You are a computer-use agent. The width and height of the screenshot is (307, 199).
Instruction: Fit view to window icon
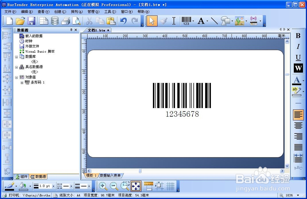[x=136, y=186]
